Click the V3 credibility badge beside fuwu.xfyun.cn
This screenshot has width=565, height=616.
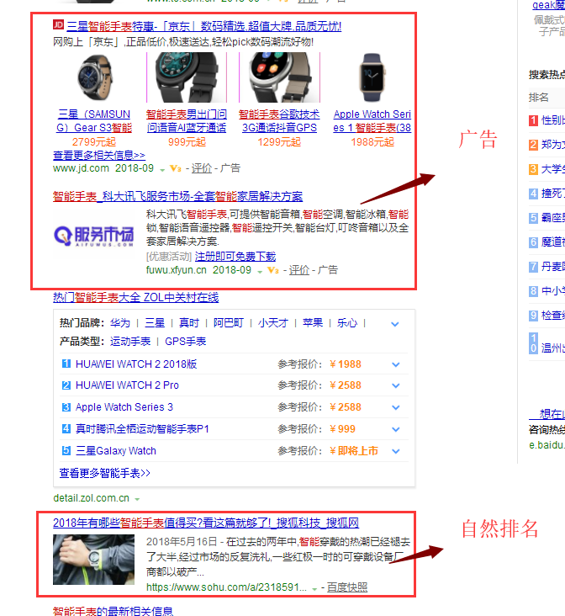click(x=273, y=270)
